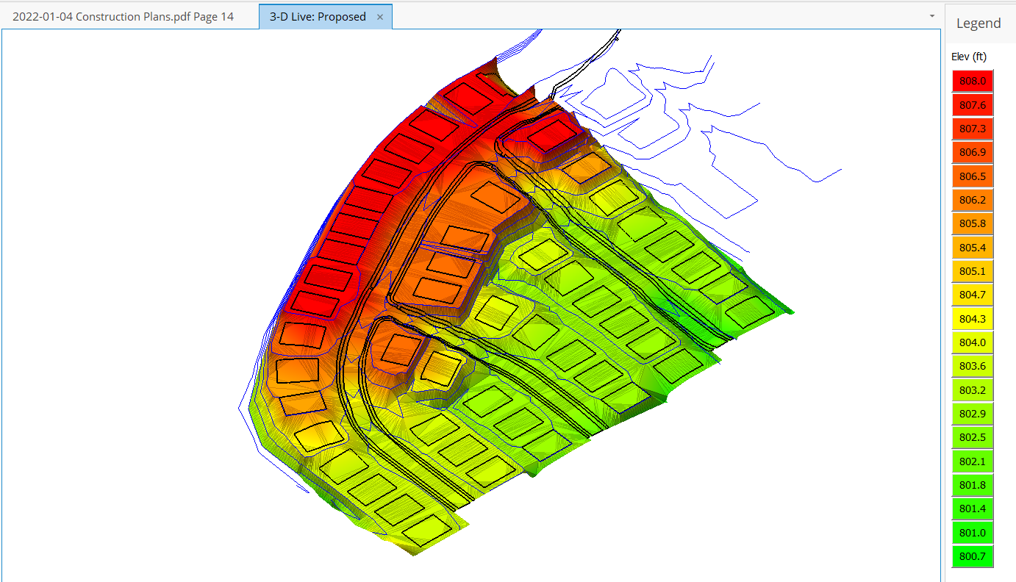Viewport: 1016px width, 582px height.
Task: Select the 802.1 green legend swatch
Action: (x=972, y=461)
